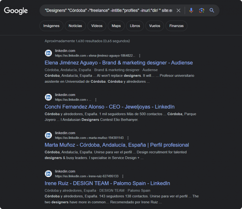Open Marta Muñoz profile result link
Screen dimensions: 242x209
point(117,145)
